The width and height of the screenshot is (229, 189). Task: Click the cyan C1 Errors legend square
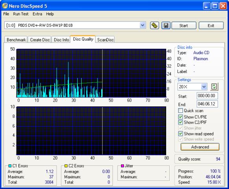[10, 166]
